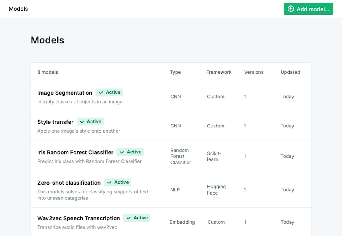Open Wav2vec Speech Transcription model
The width and height of the screenshot is (342, 236).
tap(79, 218)
